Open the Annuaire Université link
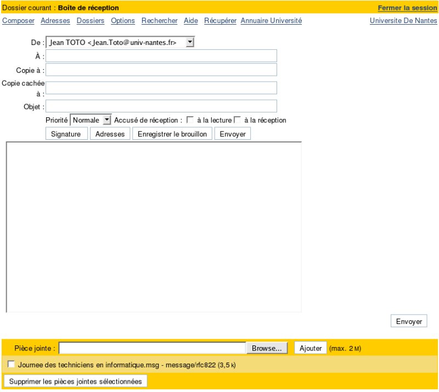 271,20
